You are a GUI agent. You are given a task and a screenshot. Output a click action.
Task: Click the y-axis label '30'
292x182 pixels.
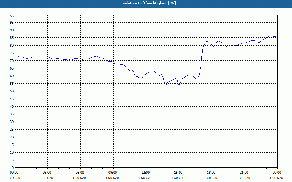[12, 122]
